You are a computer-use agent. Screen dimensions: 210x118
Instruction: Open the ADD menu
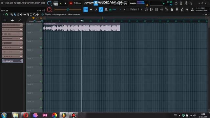(x=11, y=3)
